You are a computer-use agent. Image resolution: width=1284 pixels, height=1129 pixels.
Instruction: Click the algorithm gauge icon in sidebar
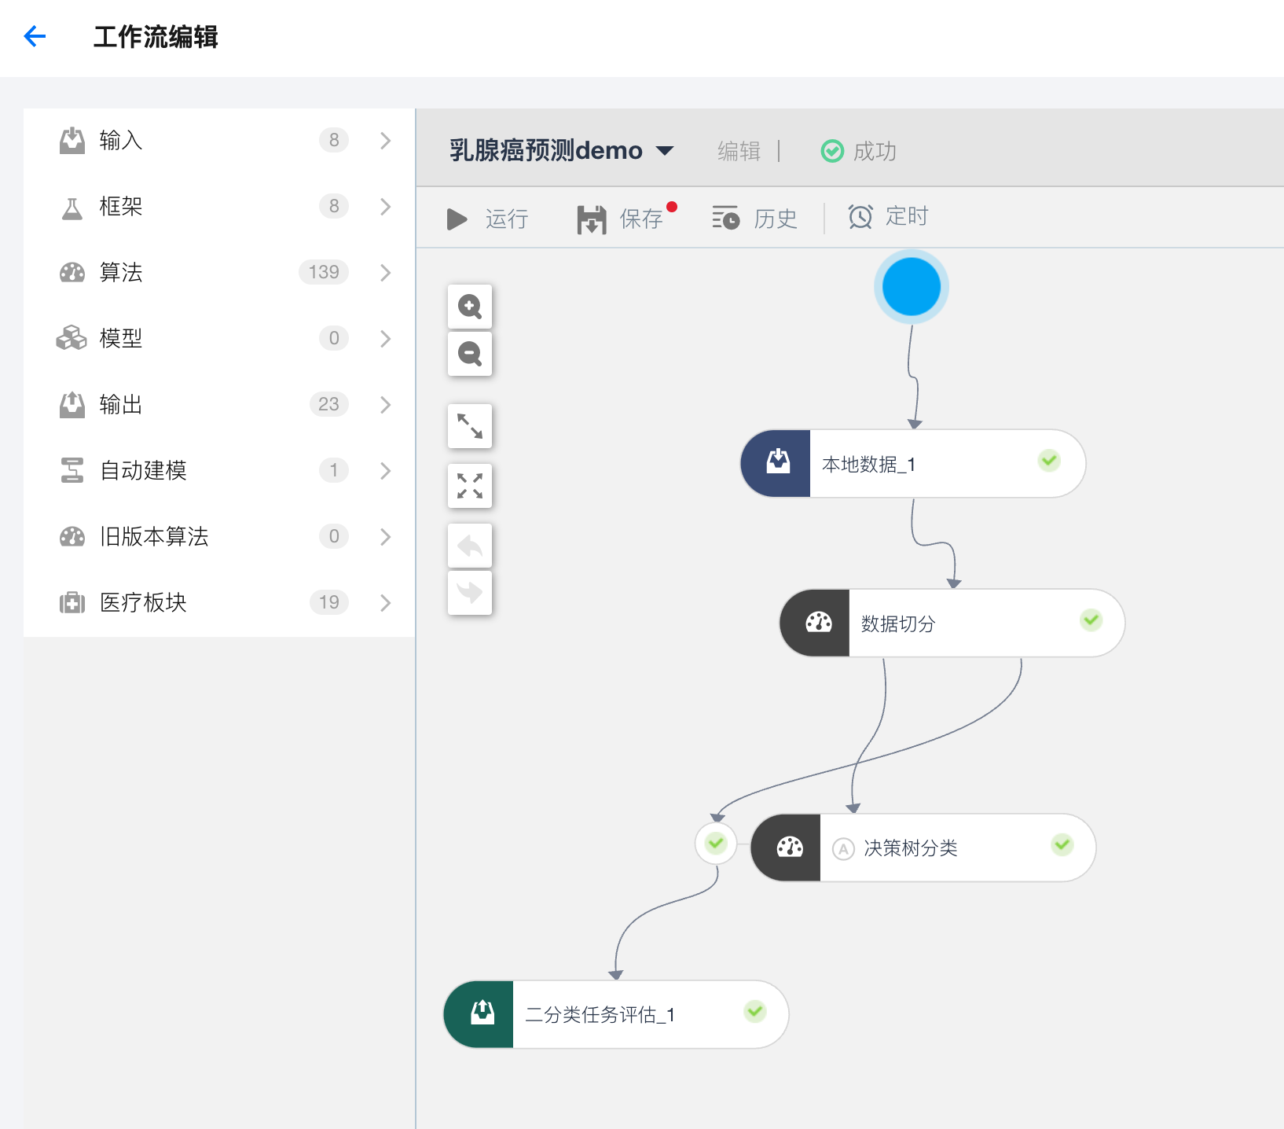click(72, 273)
